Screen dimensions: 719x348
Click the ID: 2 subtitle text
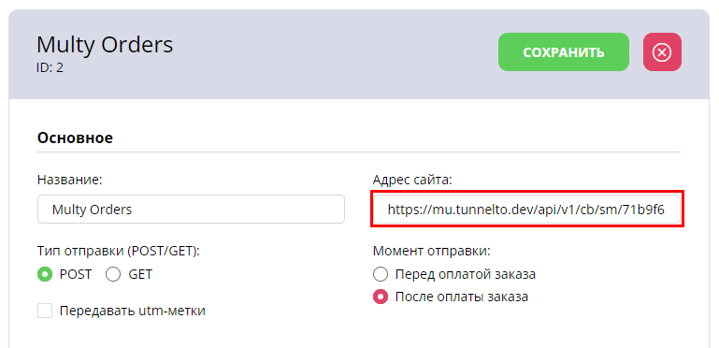pyautogui.click(x=50, y=68)
